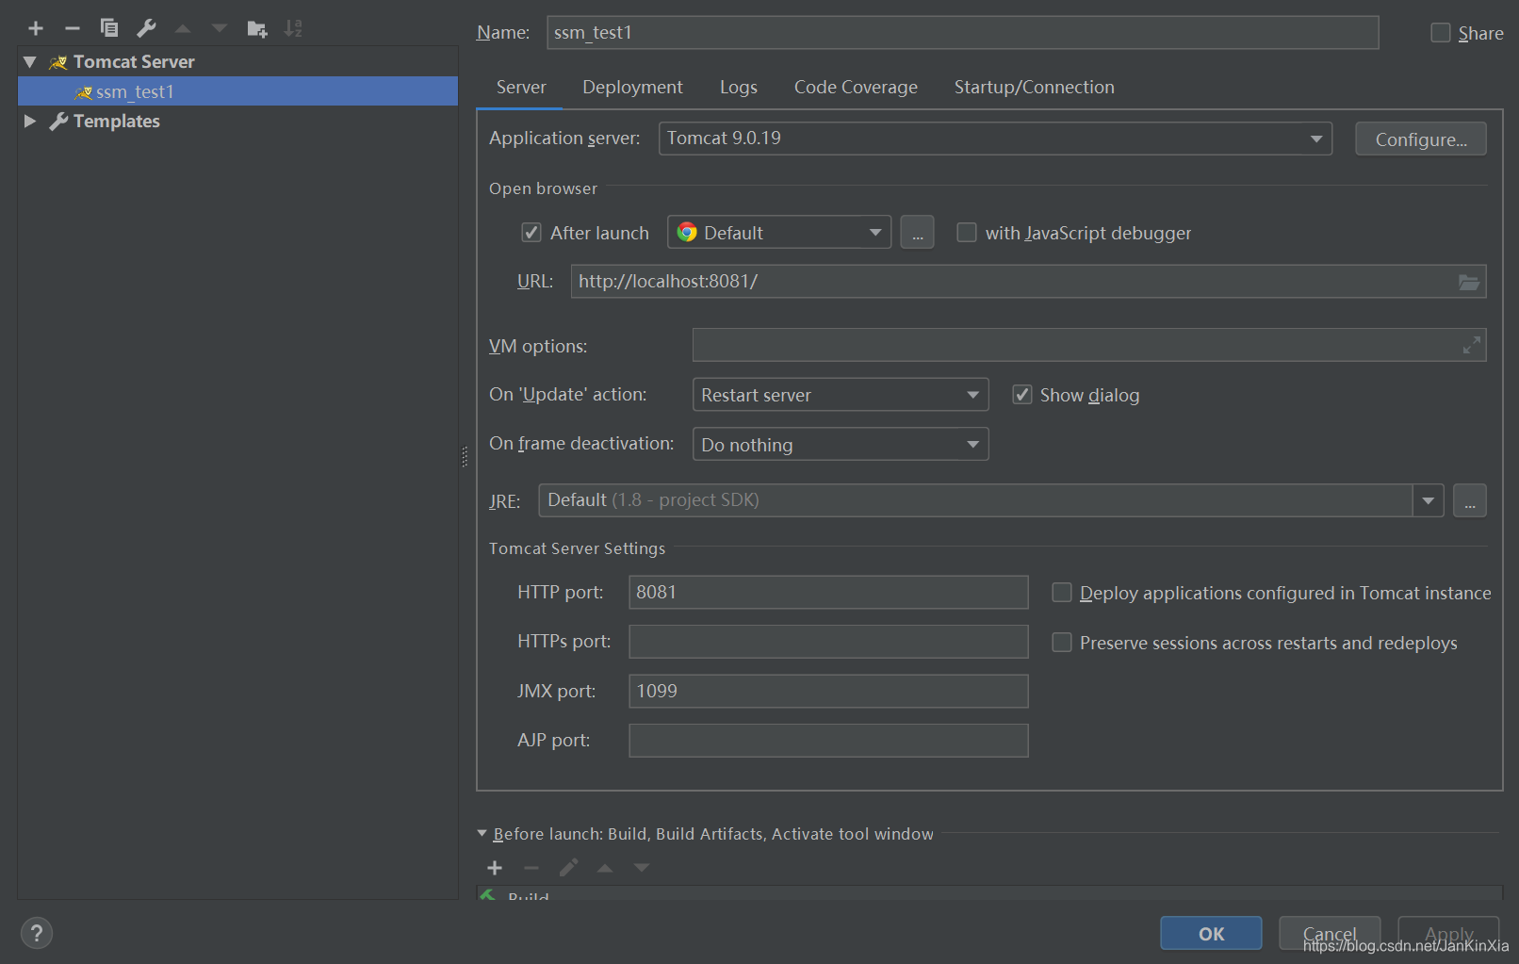Click the help question mark icon
This screenshot has height=964, width=1519.
pyautogui.click(x=37, y=933)
